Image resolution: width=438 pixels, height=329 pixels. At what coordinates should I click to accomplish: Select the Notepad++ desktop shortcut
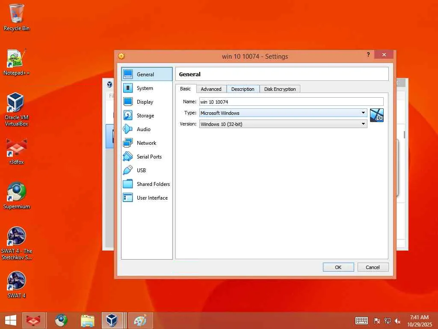click(17, 62)
